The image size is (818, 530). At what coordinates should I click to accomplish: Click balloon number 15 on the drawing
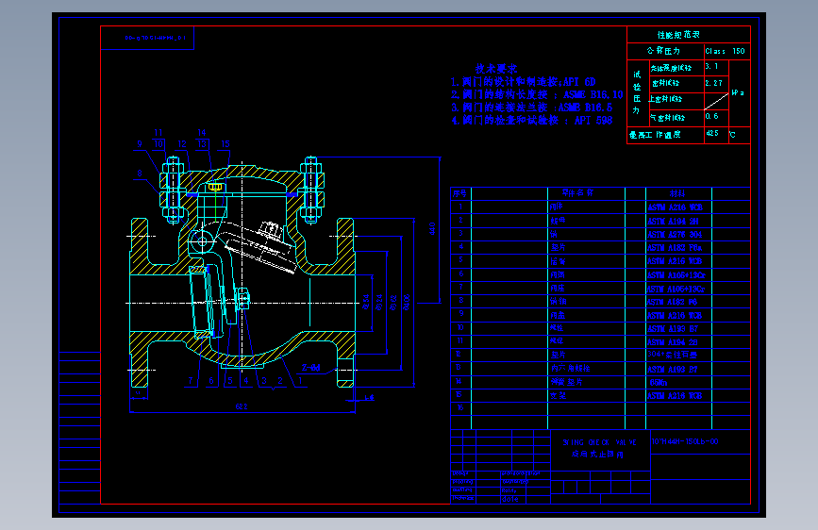click(225, 144)
